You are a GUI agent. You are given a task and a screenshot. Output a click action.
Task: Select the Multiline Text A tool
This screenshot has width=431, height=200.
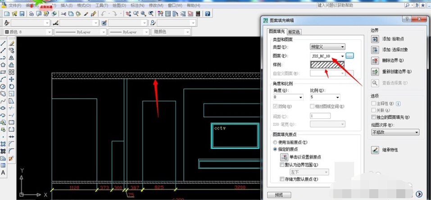[x=3, y=173]
